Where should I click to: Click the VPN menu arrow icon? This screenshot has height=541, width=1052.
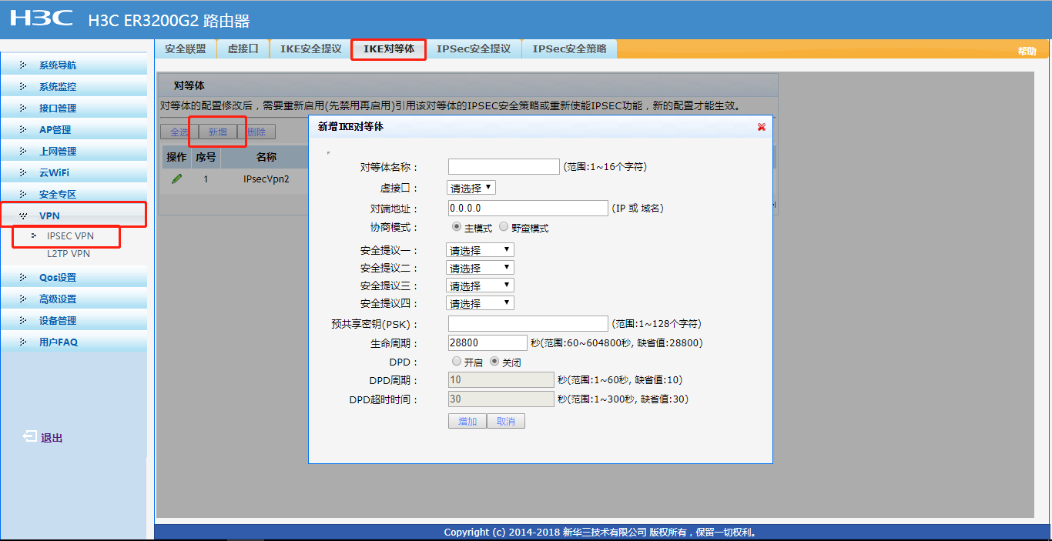(x=22, y=215)
